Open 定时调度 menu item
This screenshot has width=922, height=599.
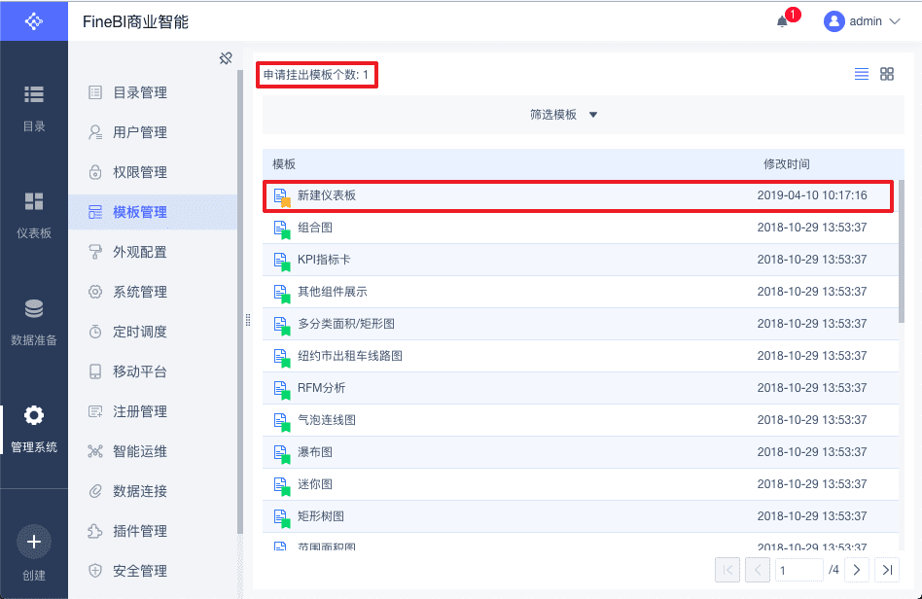coord(140,332)
